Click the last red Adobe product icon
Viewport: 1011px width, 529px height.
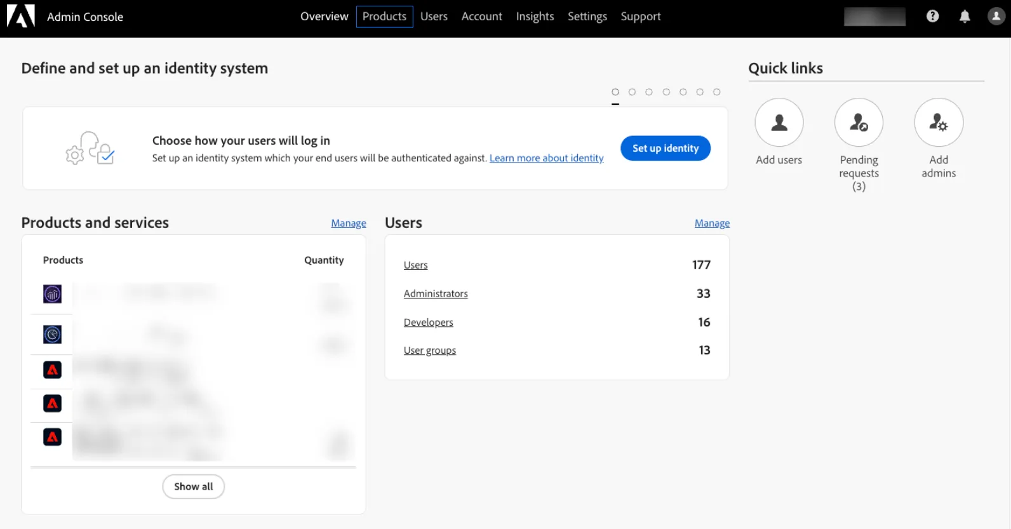click(53, 437)
